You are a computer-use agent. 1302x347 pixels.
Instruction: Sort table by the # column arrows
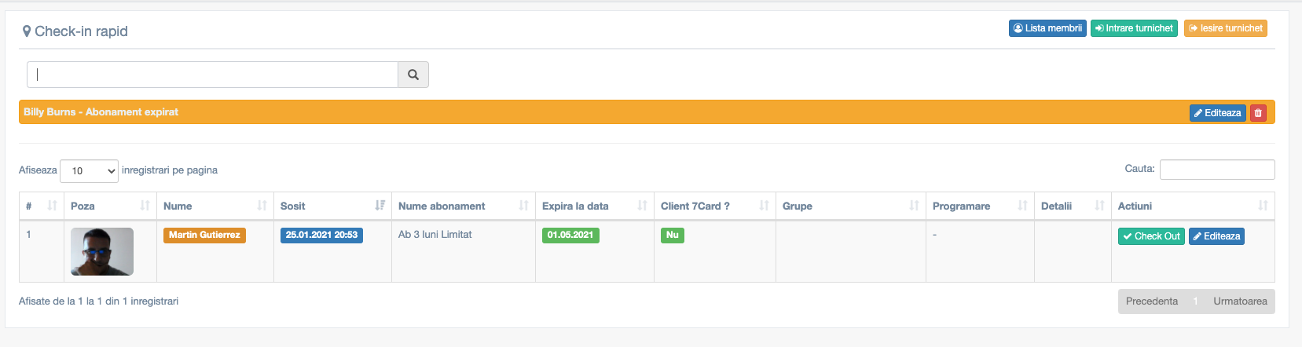52,206
